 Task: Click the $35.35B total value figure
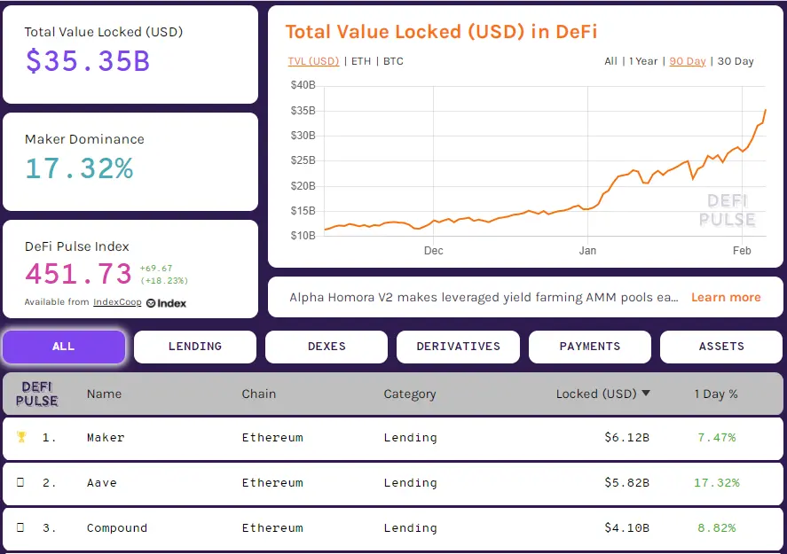88,61
